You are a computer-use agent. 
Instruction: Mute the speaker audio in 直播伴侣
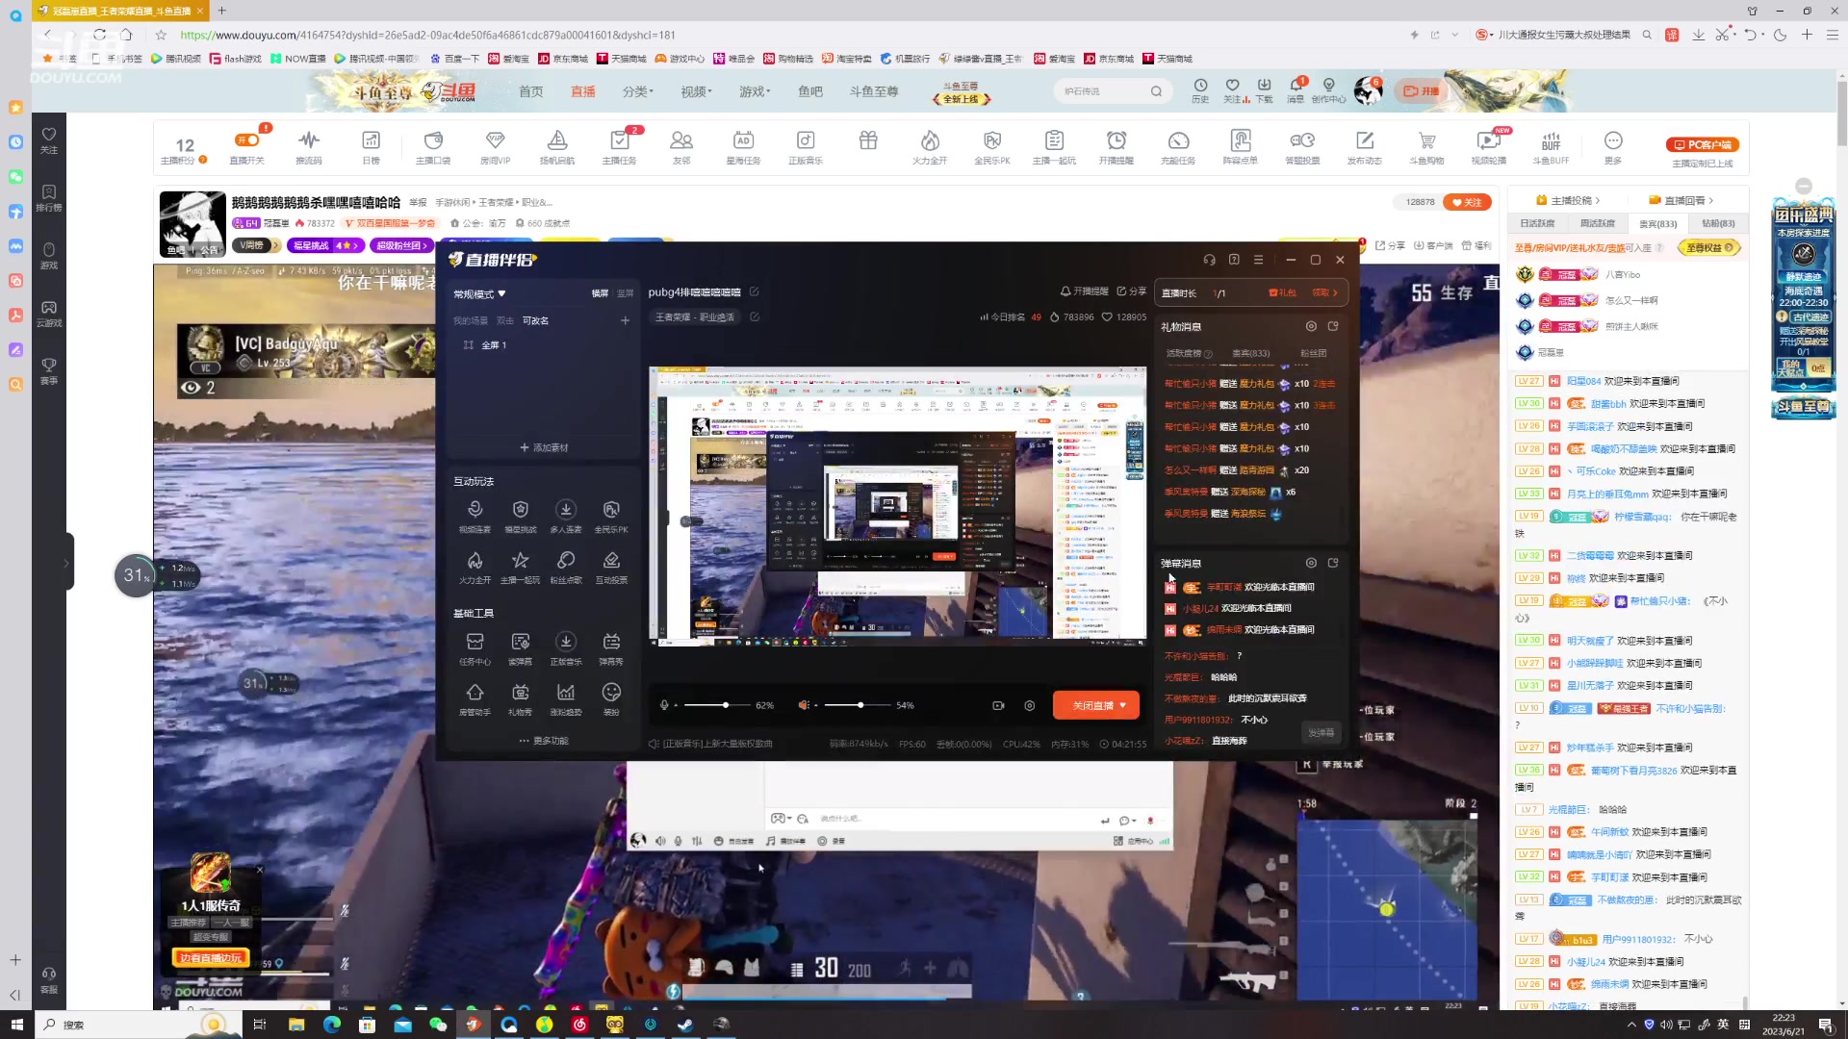[x=803, y=705]
